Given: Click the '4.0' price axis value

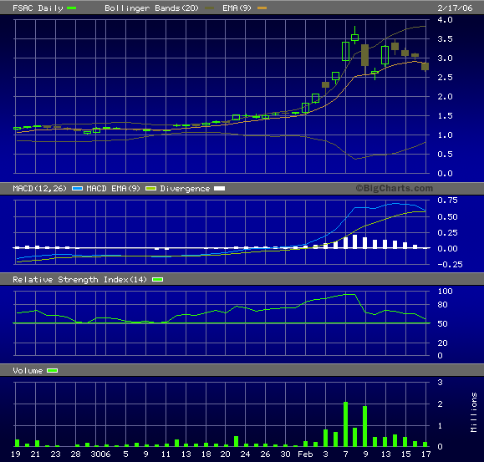Looking at the screenshot, I should (x=445, y=20).
